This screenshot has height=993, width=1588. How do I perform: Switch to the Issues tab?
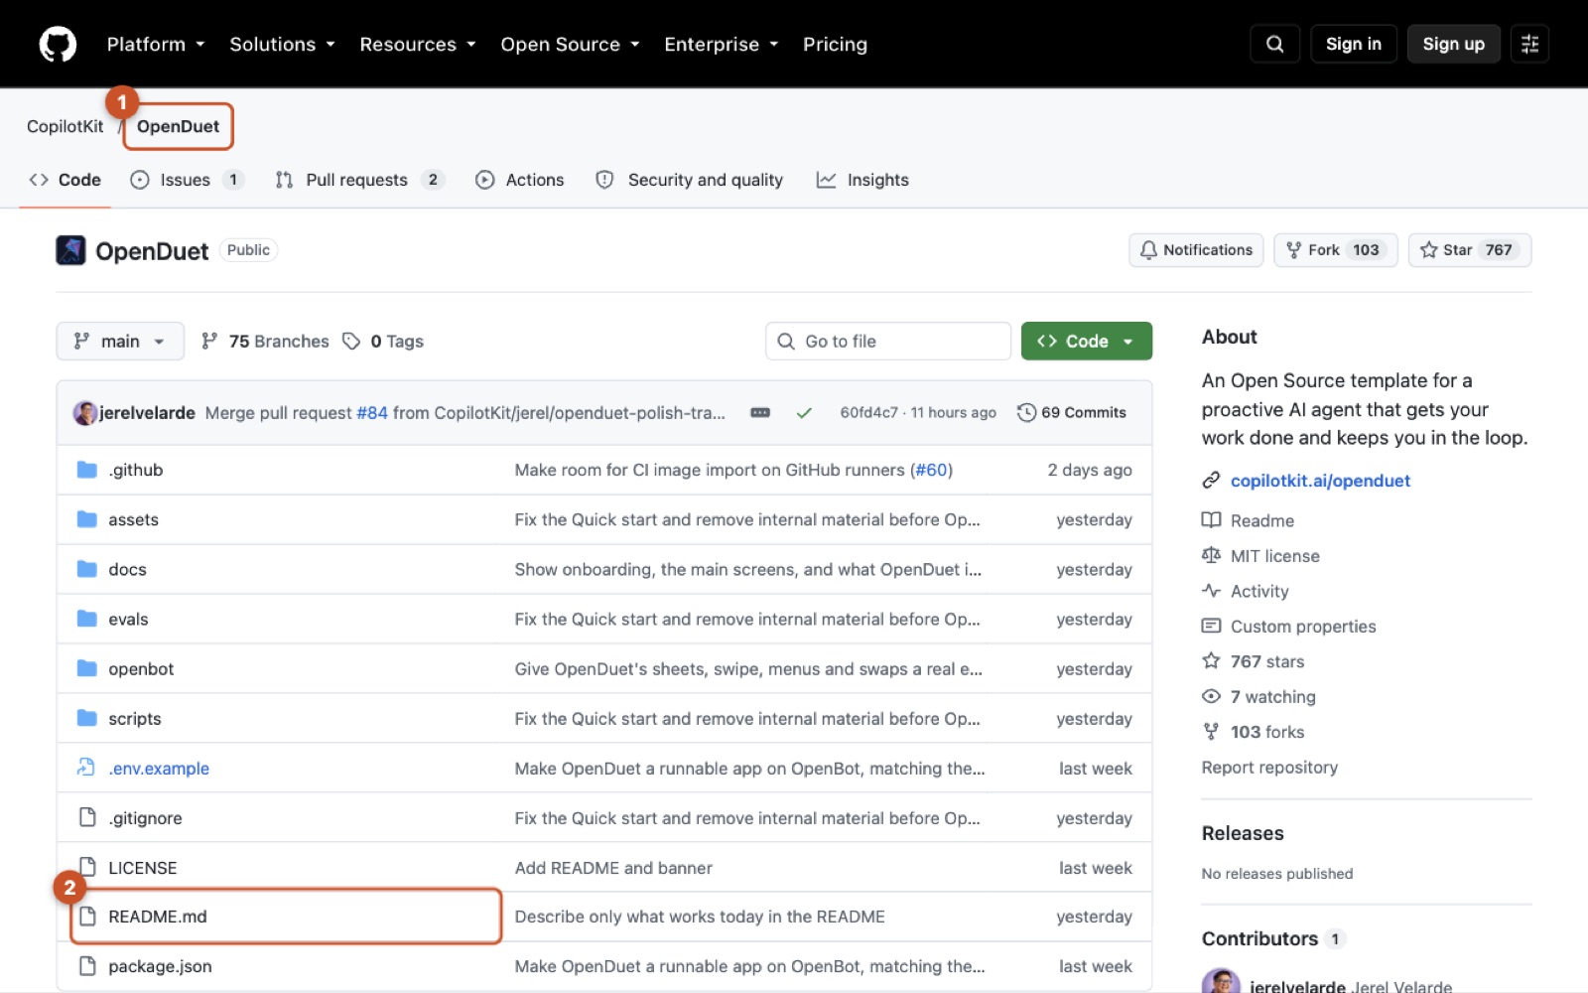click(186, 180)
